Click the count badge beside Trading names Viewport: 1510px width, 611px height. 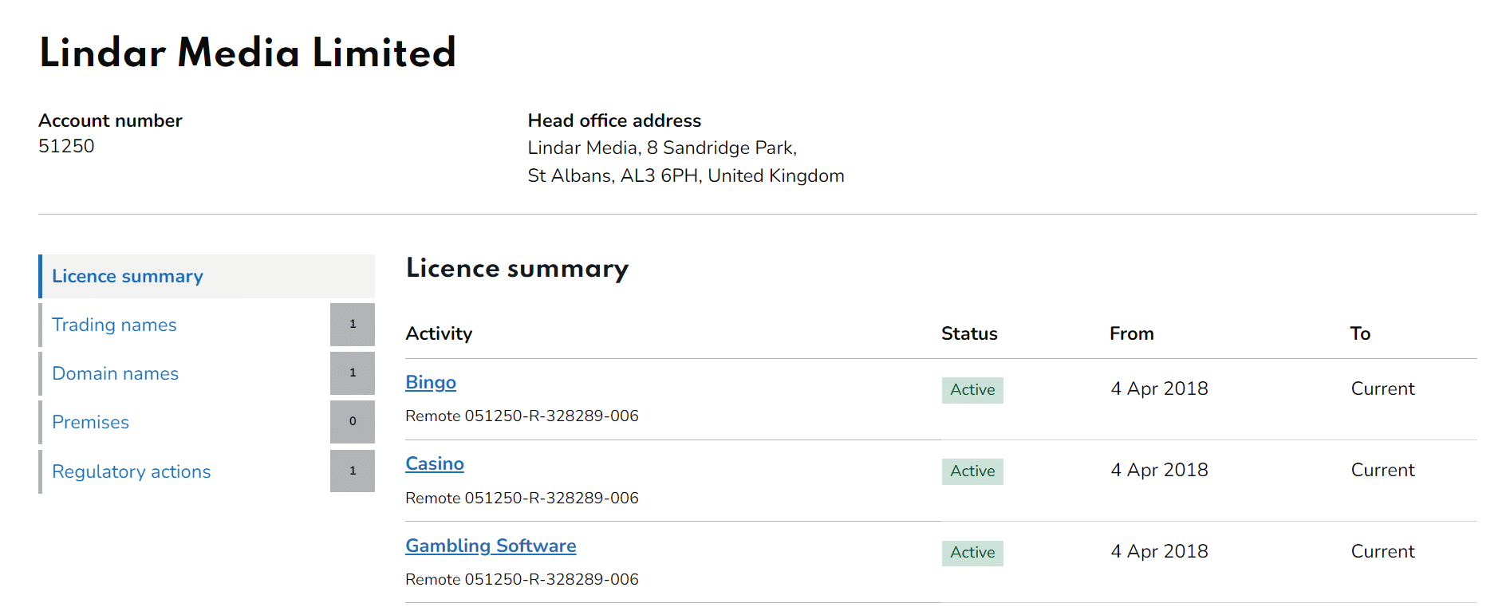coord(353,325)
